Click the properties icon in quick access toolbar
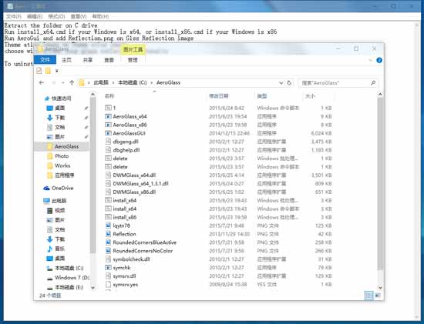The height and width of the screenshot is (324, 424). (x=39, y=71)
